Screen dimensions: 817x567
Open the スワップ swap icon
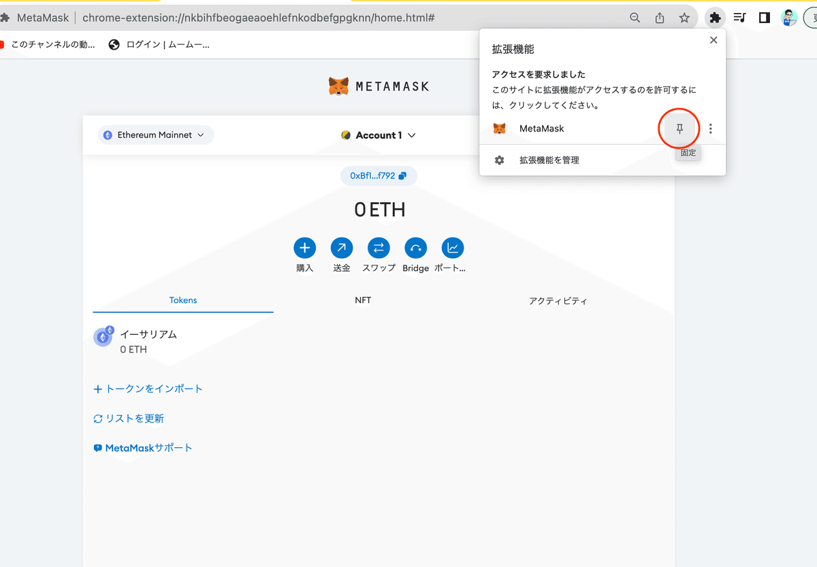click(x=379, y=248)
